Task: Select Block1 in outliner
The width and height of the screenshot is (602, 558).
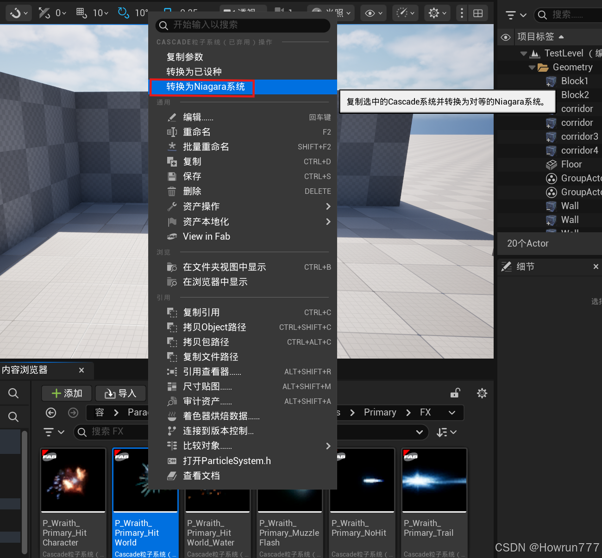Action: [575, 81]
